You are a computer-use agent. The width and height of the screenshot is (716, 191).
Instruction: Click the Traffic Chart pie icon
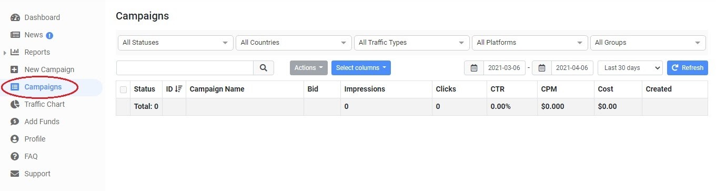click(x=15, y=104)
